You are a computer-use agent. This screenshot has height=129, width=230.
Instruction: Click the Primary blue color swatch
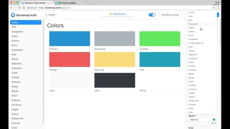tap(69, 39)
